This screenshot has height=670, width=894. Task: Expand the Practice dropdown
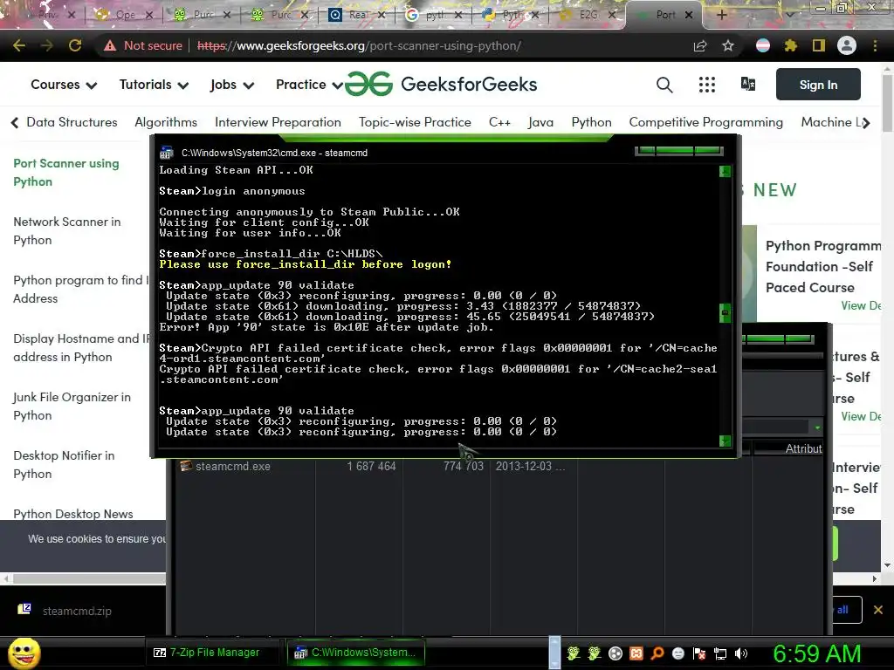(310, 85)
